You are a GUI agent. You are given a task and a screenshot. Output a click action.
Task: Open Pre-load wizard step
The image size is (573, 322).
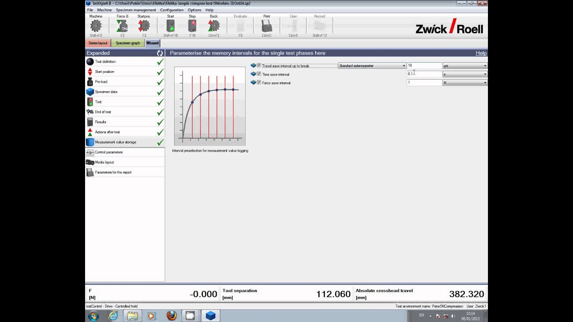point(125,82)
